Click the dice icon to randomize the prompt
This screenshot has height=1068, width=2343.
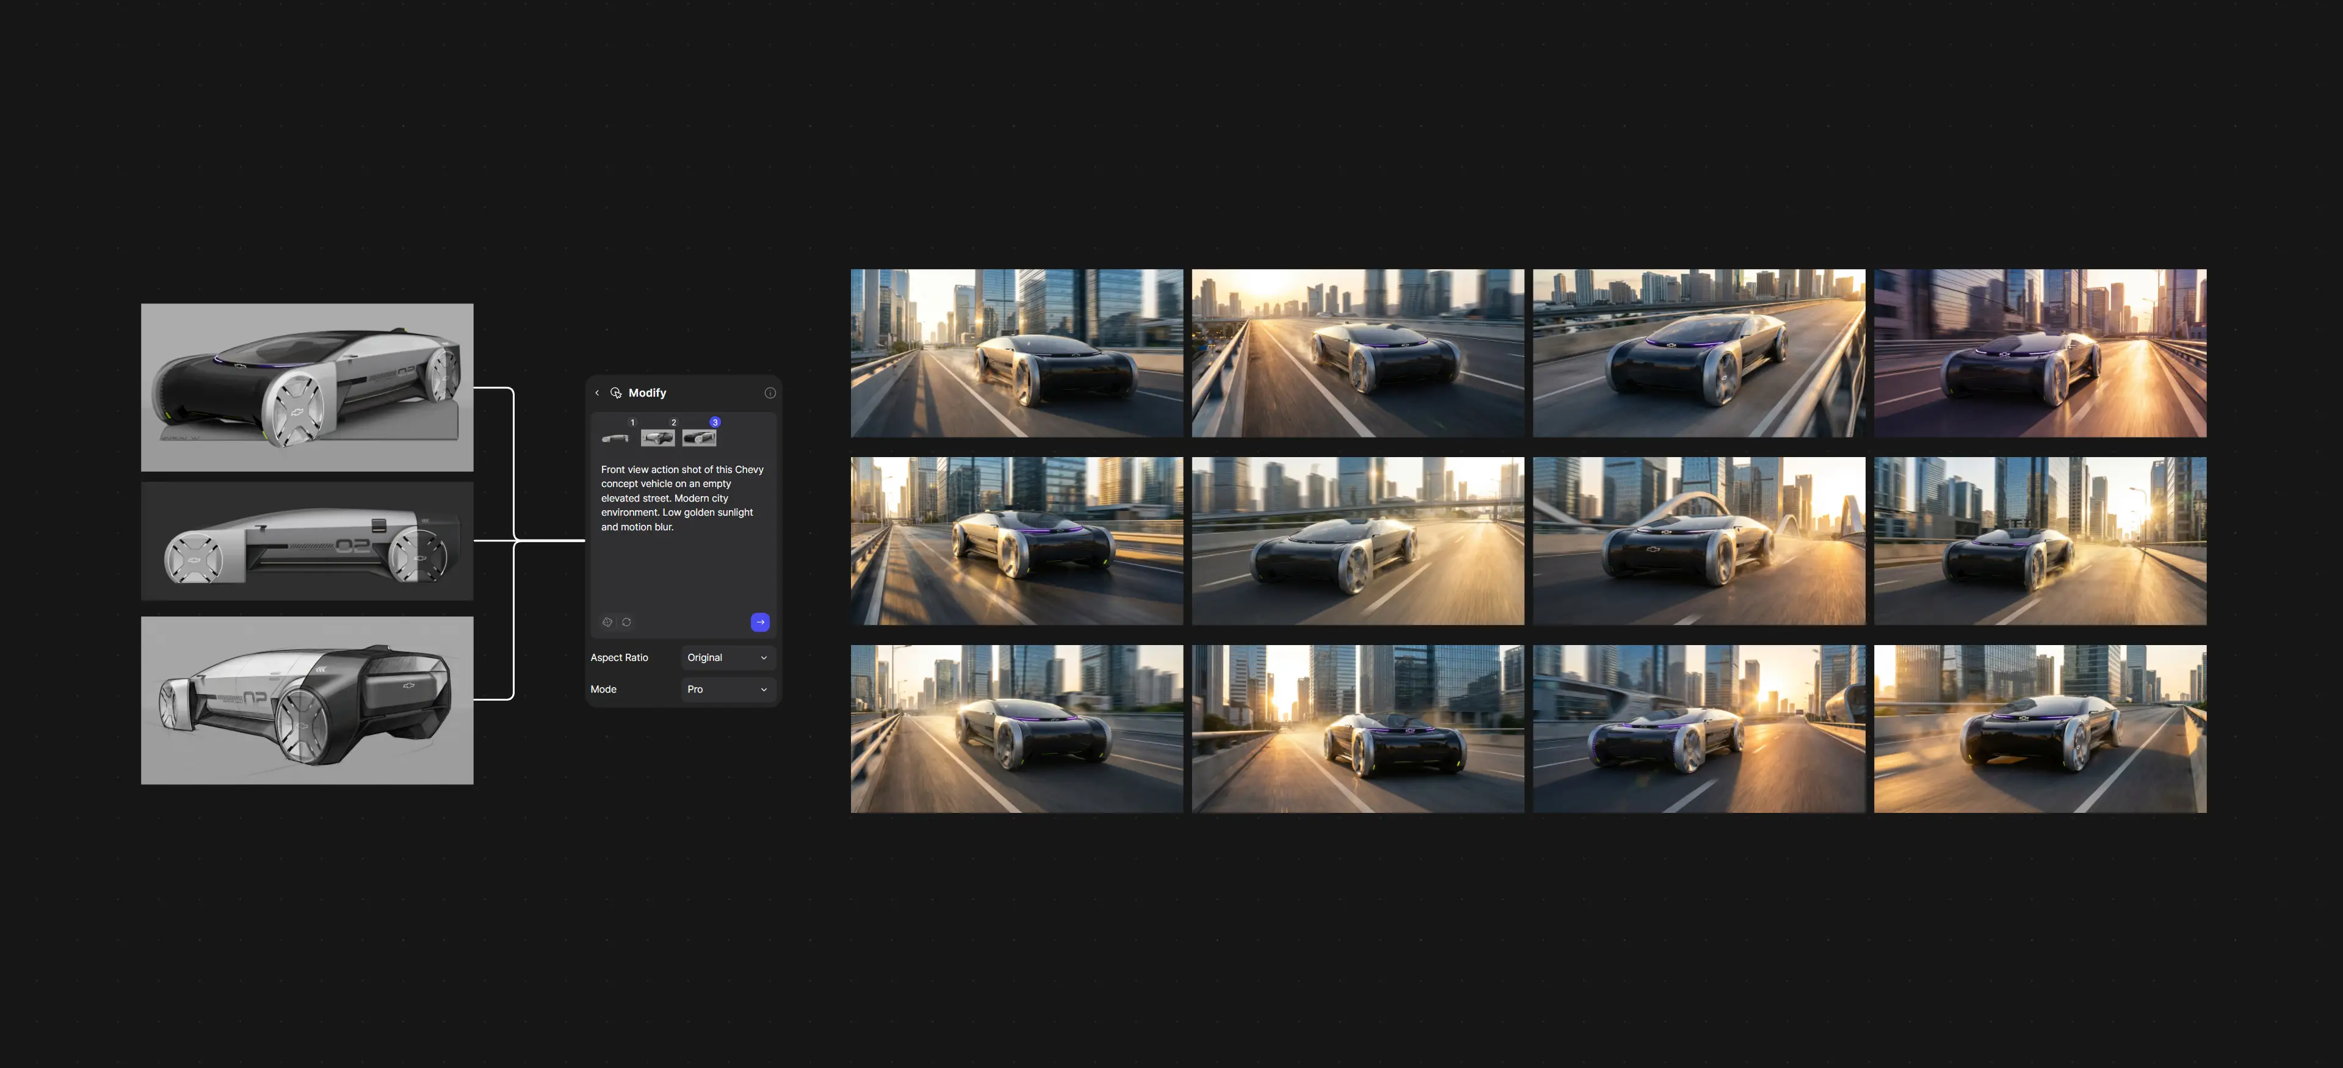point(607,622)
